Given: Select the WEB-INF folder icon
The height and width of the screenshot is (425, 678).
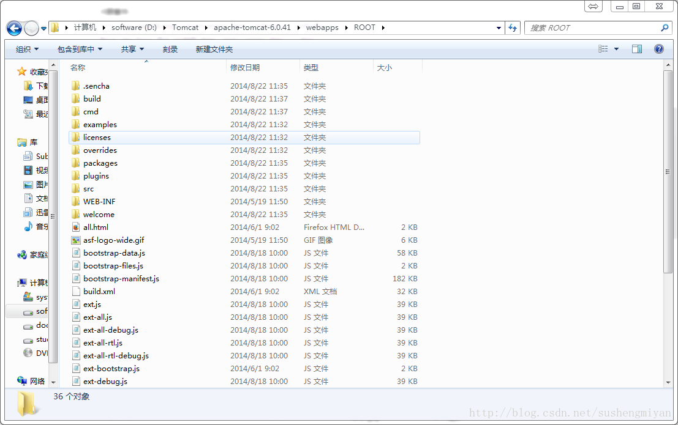Looking at the screenshot, I should click(x=76, y=201).
